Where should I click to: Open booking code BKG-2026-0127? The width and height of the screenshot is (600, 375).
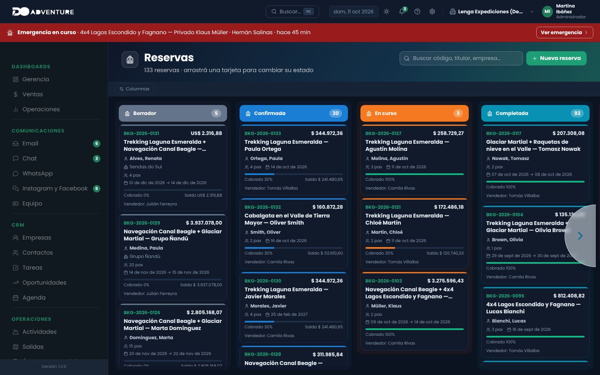tap(383, 133)
